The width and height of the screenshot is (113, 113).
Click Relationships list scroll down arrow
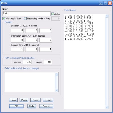[57, 90]
